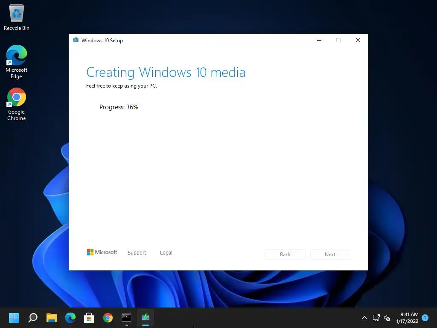Screen dimensions: 437x328
Task: Switch to Command Prompt taskbar window
Action: (x=126, y=317)
